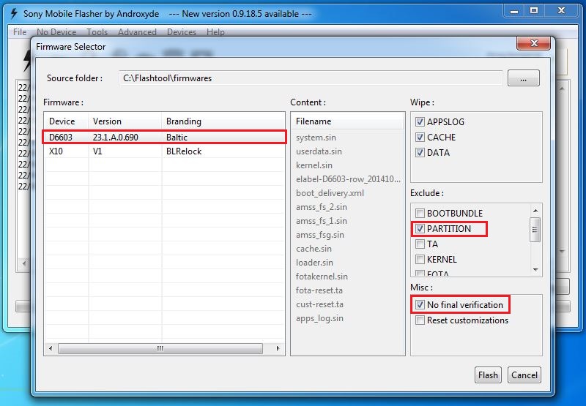Open Tools menu in main window
The width and height of the screenshot is (586, 406).
(x=97, y=32)
